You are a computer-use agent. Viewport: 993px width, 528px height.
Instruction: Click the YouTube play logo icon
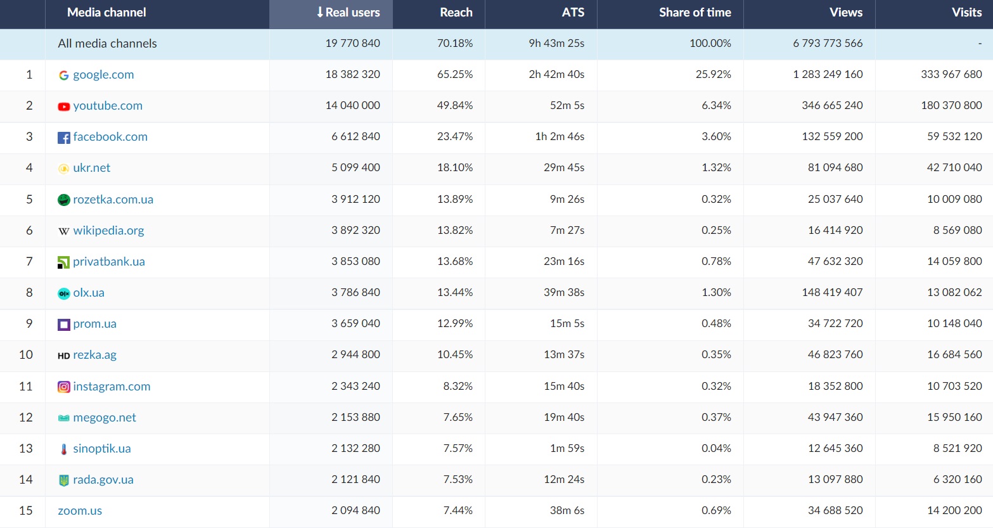click(x=63, y=106)
